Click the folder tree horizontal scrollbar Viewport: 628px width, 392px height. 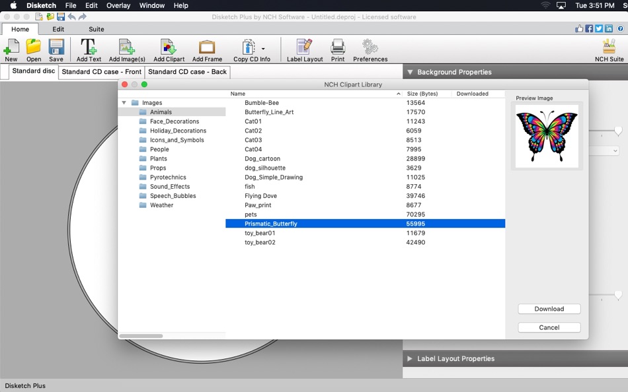[141, 336]
